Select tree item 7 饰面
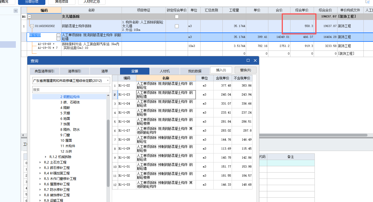The height and width of the screenshot is (202, 373). tap(65, 124)
